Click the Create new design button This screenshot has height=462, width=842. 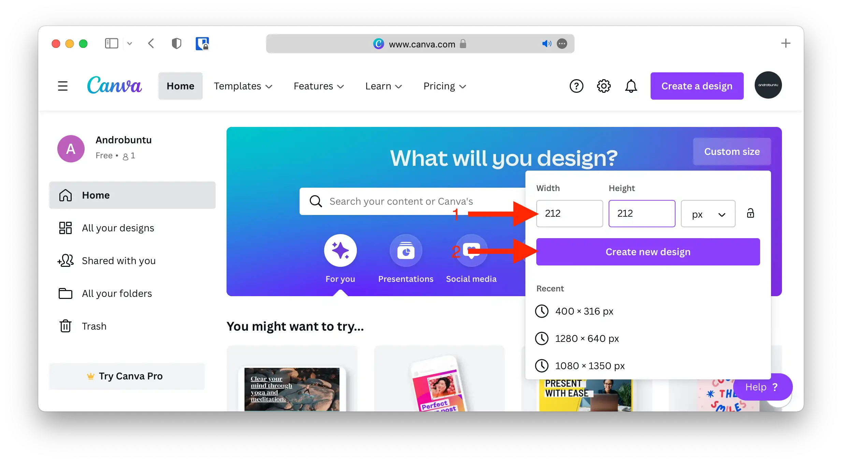point(648,252)
